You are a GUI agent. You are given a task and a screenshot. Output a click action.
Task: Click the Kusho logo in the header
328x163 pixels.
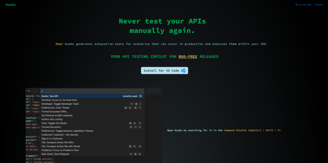pos(11,5)
